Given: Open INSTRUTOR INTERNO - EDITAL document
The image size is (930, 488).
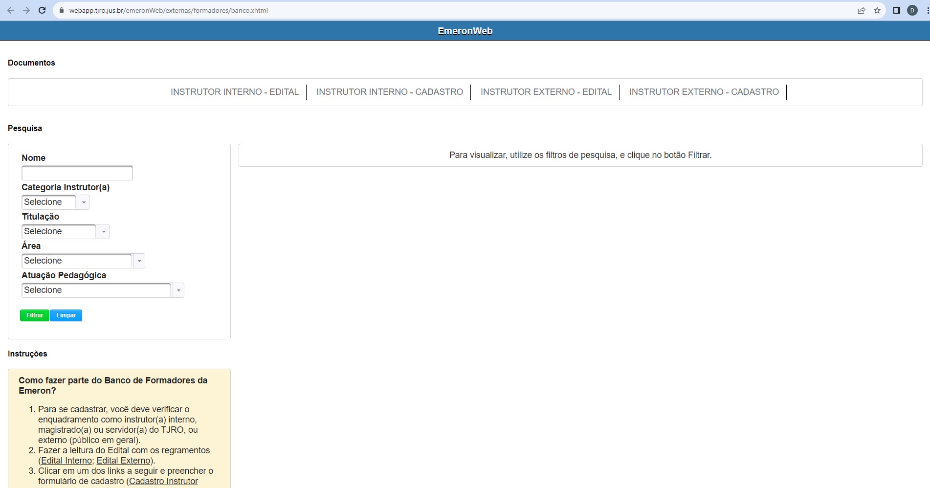Looking at the screenshot, I should click(235, 92).
